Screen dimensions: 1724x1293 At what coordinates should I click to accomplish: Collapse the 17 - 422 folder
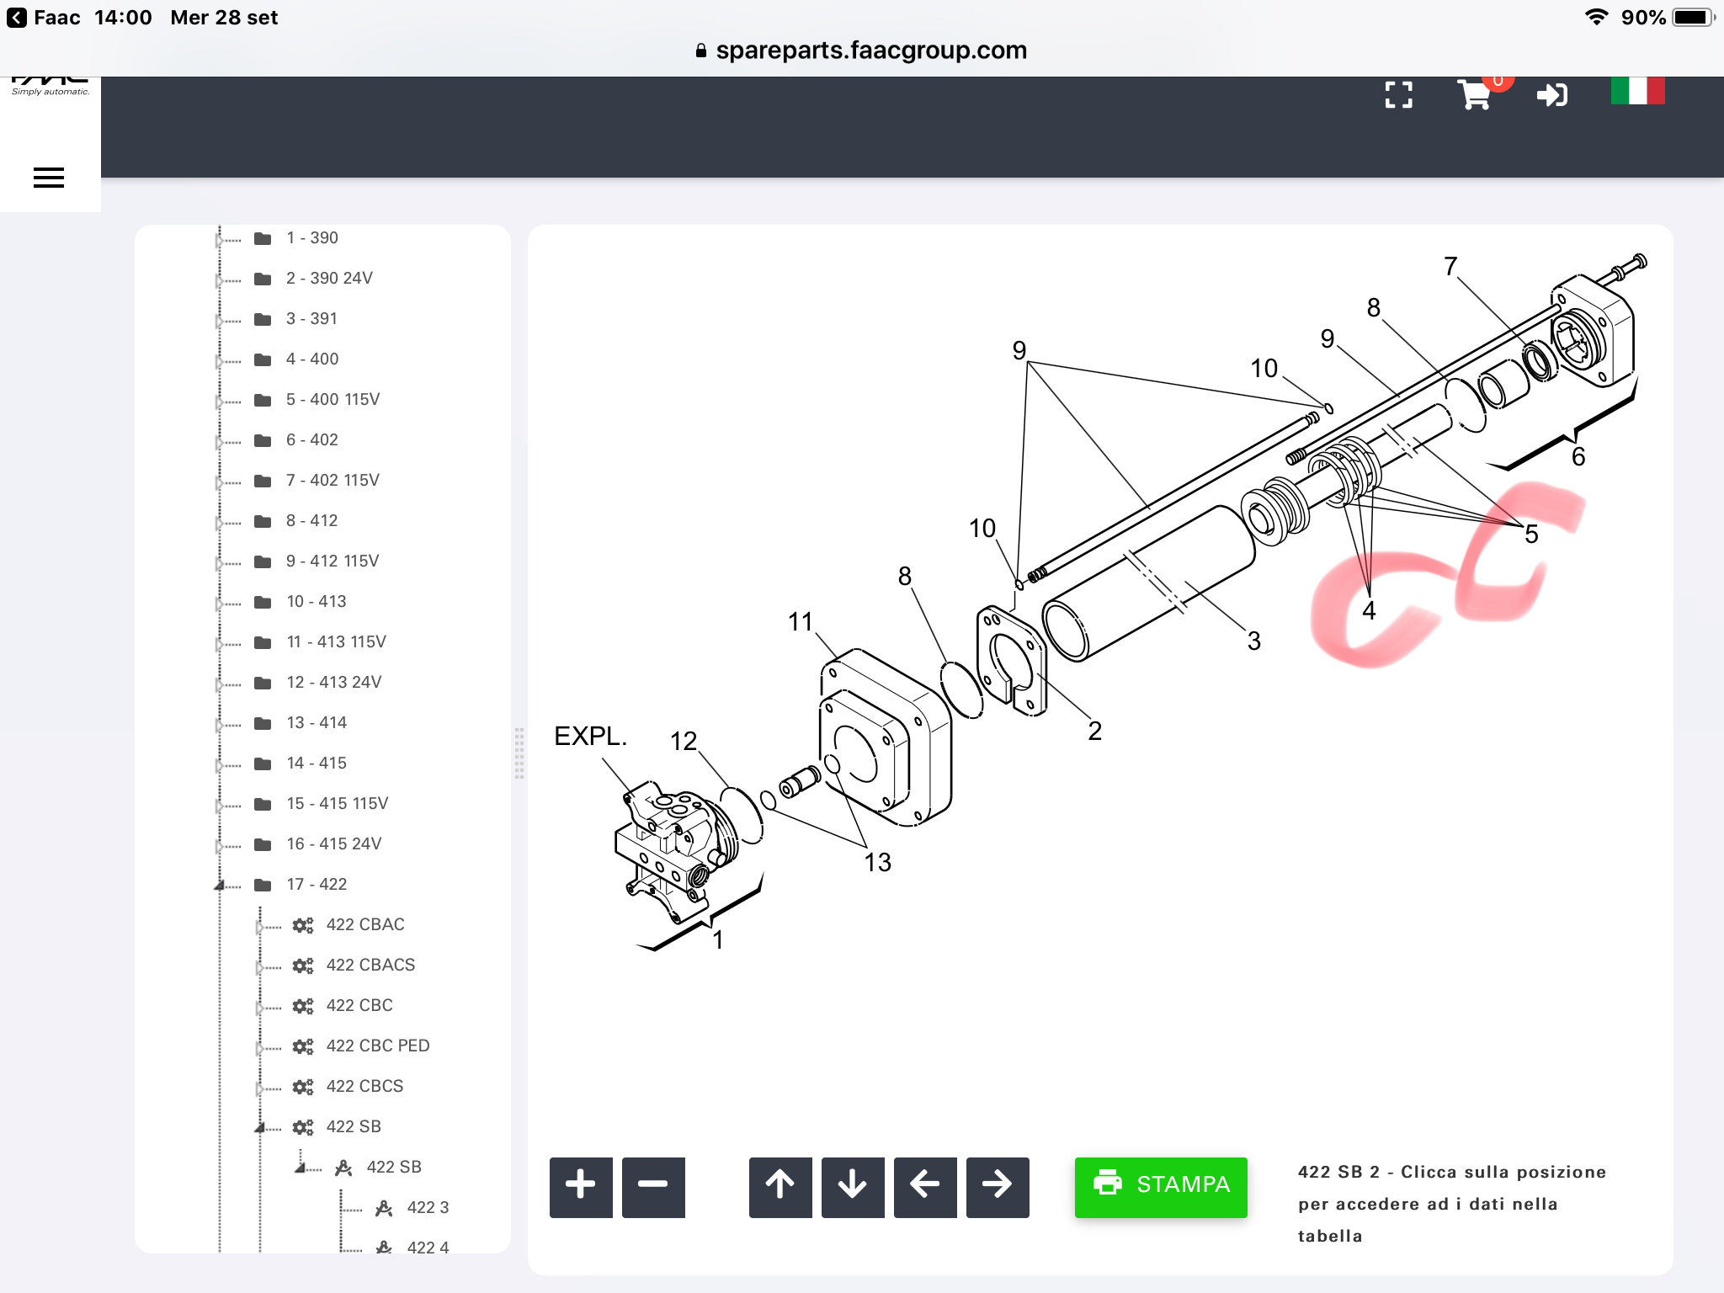219,885
